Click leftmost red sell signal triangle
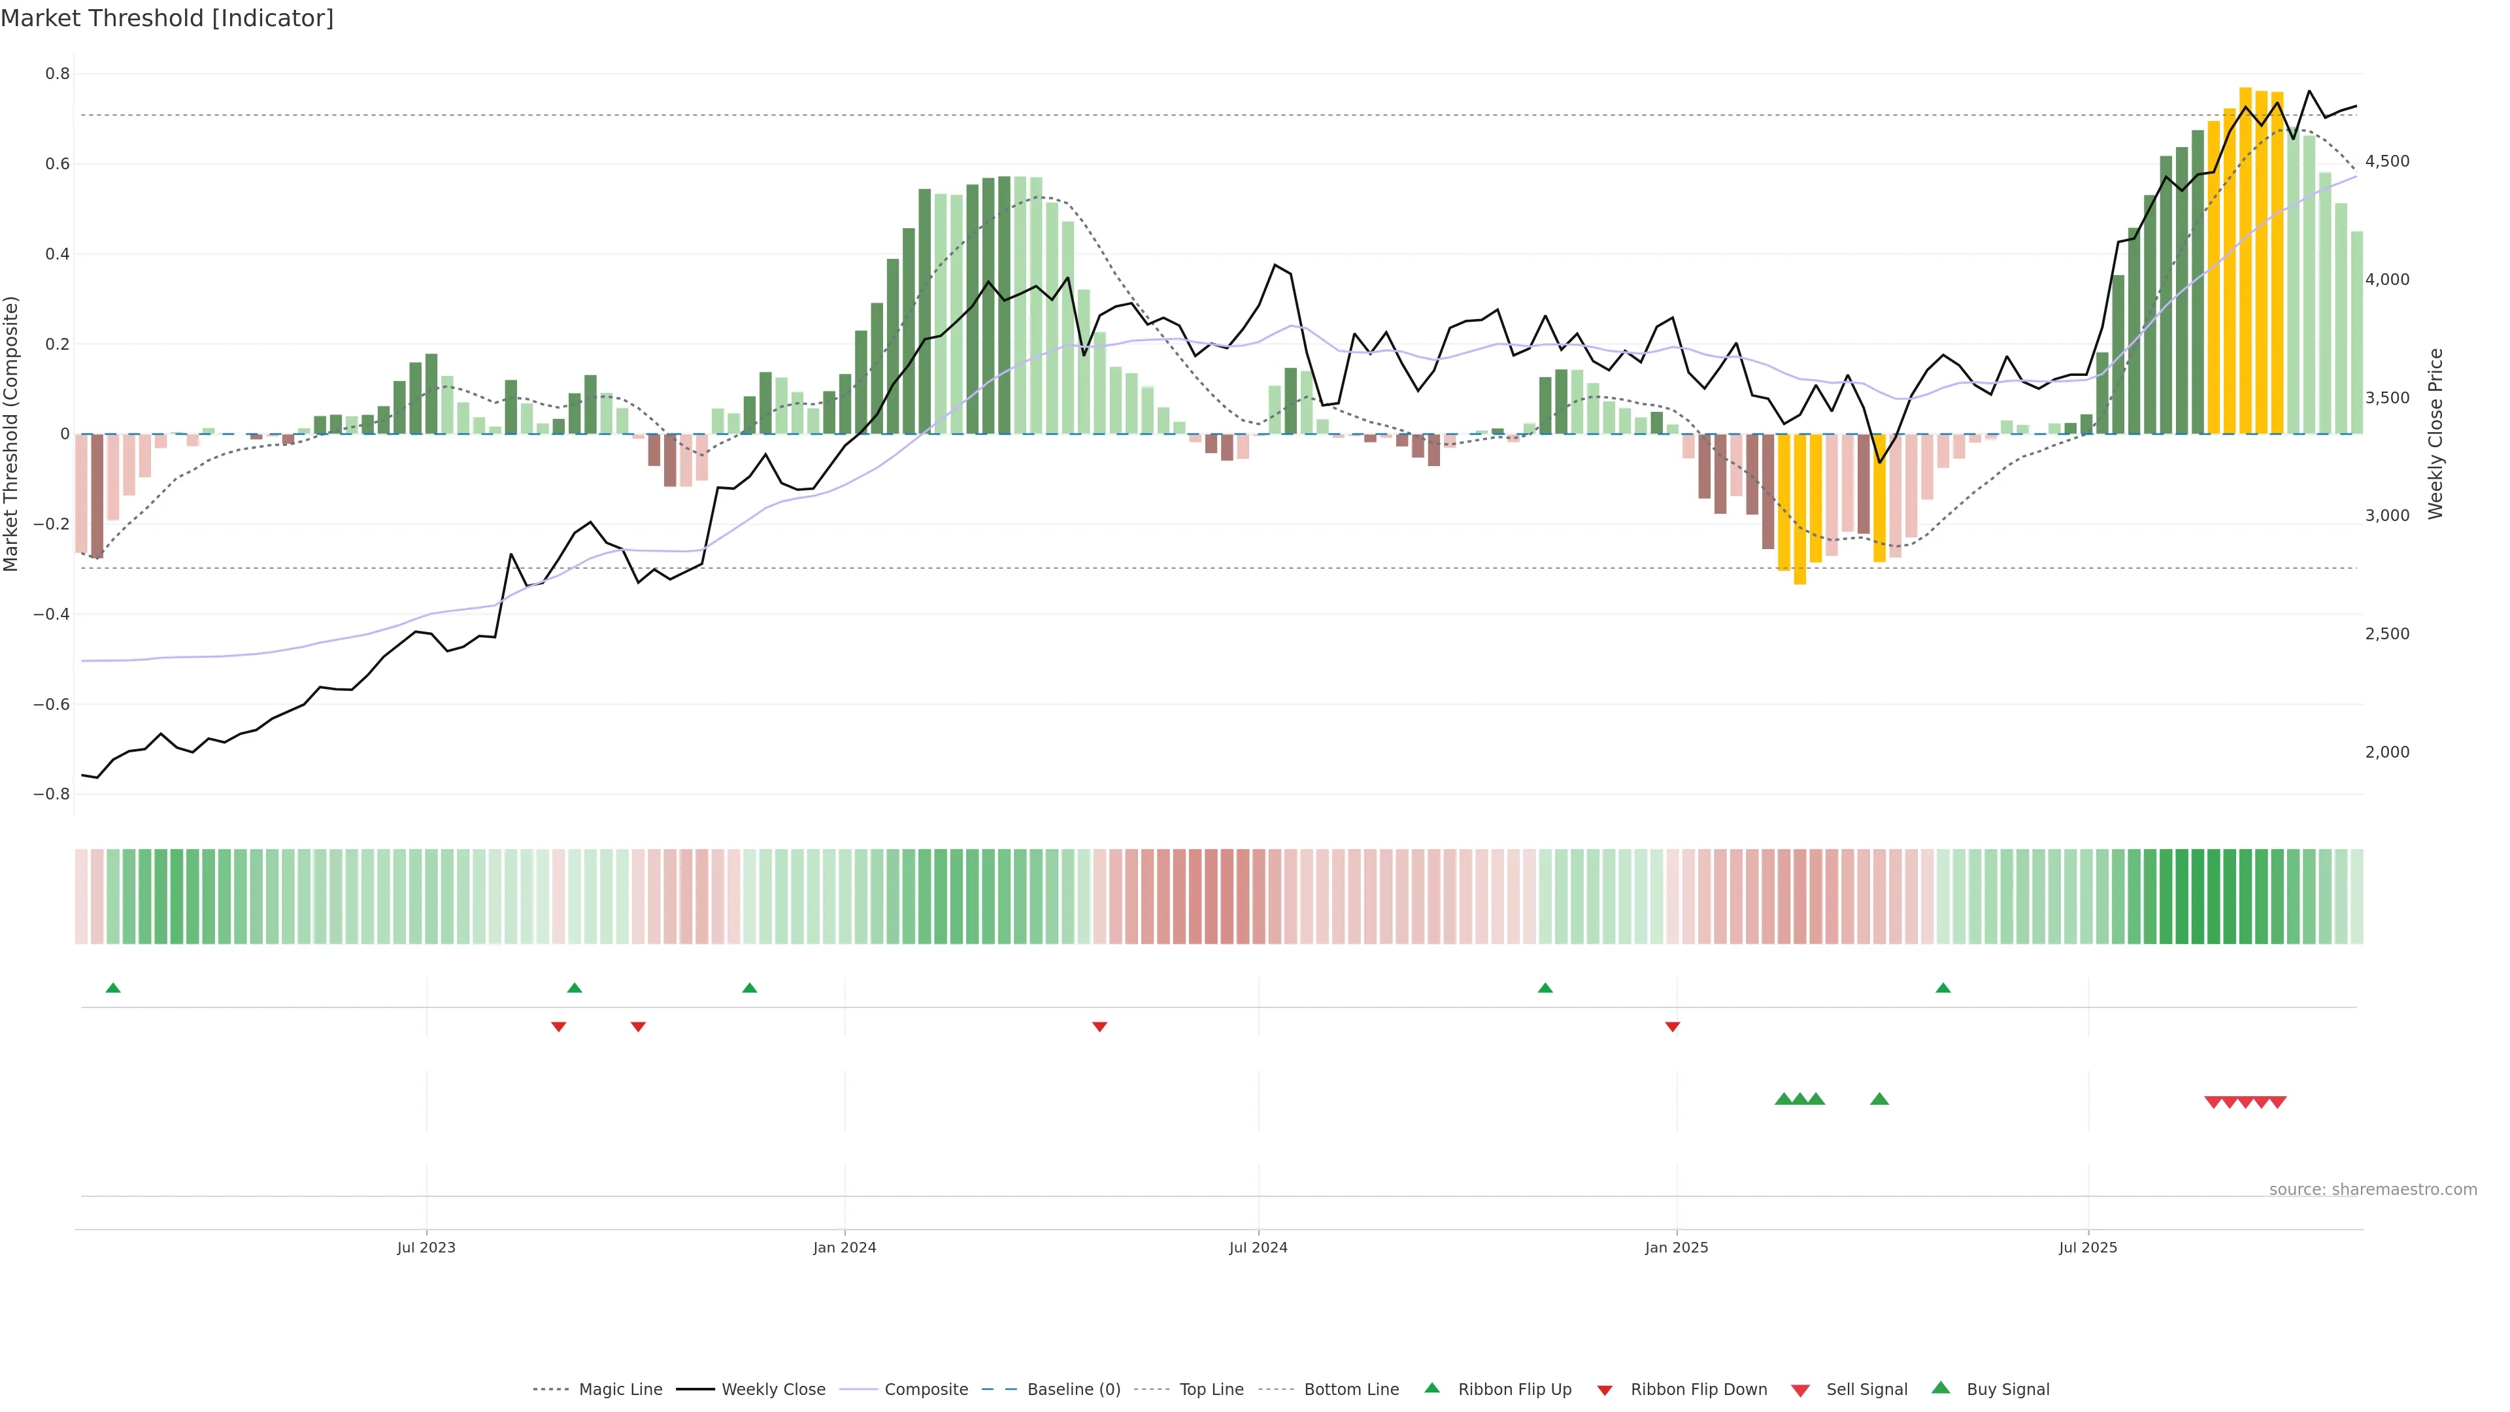 (x=2213, y=1102)
